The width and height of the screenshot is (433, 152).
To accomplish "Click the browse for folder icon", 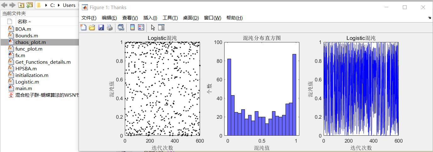I will click(x=29, y=5).
